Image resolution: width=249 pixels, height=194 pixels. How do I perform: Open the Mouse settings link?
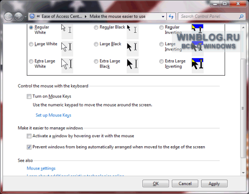(x=41, y=168)
